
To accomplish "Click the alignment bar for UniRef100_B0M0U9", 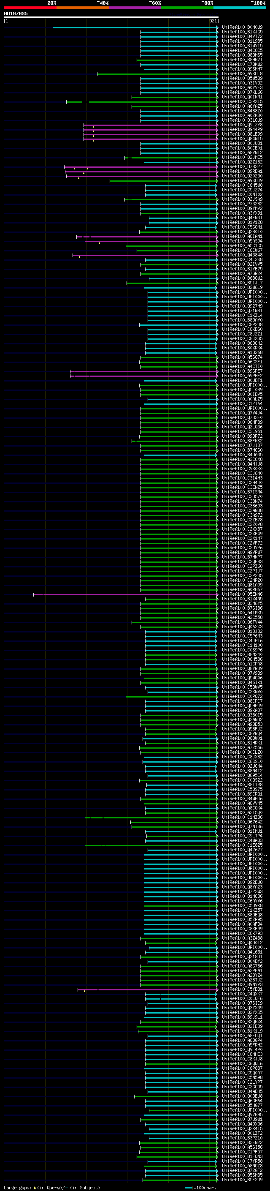I will click(135, 27).
